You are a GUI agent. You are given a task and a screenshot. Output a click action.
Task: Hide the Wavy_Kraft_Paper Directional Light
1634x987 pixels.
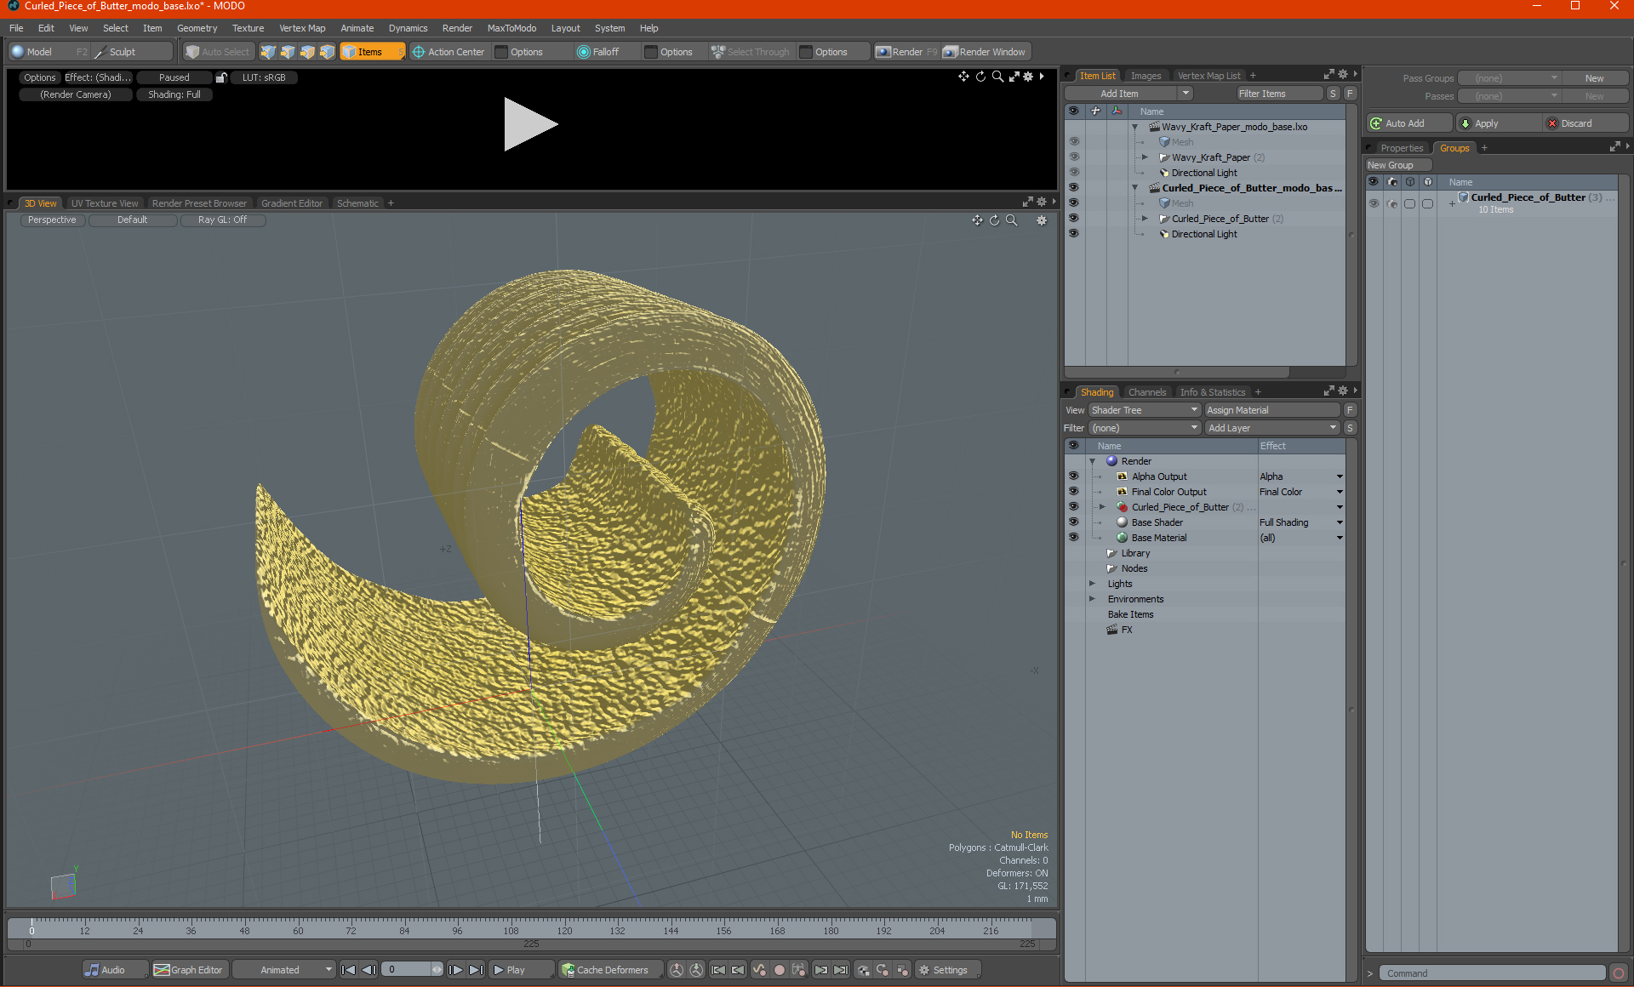(x=1073, y=173)
